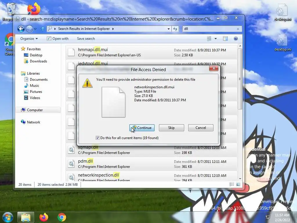Screen dimensions: 297x223
Task: Switch to large icons view in status bar
Action: point(238,184)
